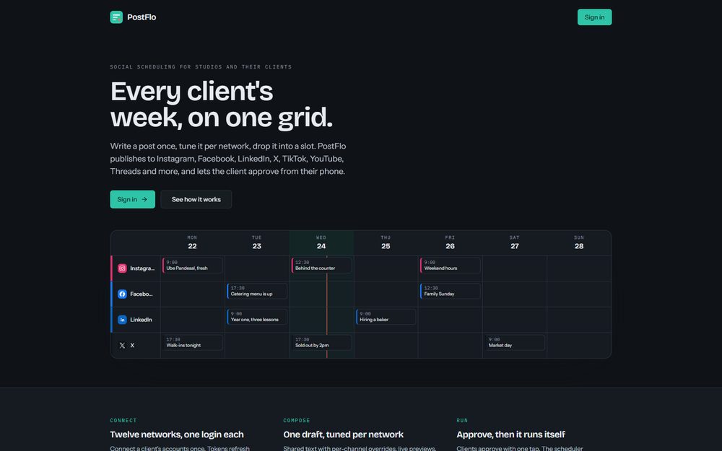Click Twelve networks, one login each heading
The image size is (722, 451).
click(x=177, y=434)
